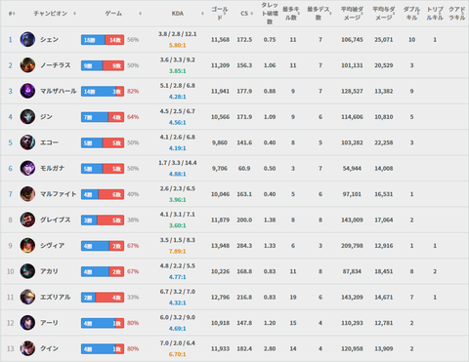Screen dimensions: 469x362
Task: Click Malphite champion portrait in row 7
Action: (x=27, y=194)
